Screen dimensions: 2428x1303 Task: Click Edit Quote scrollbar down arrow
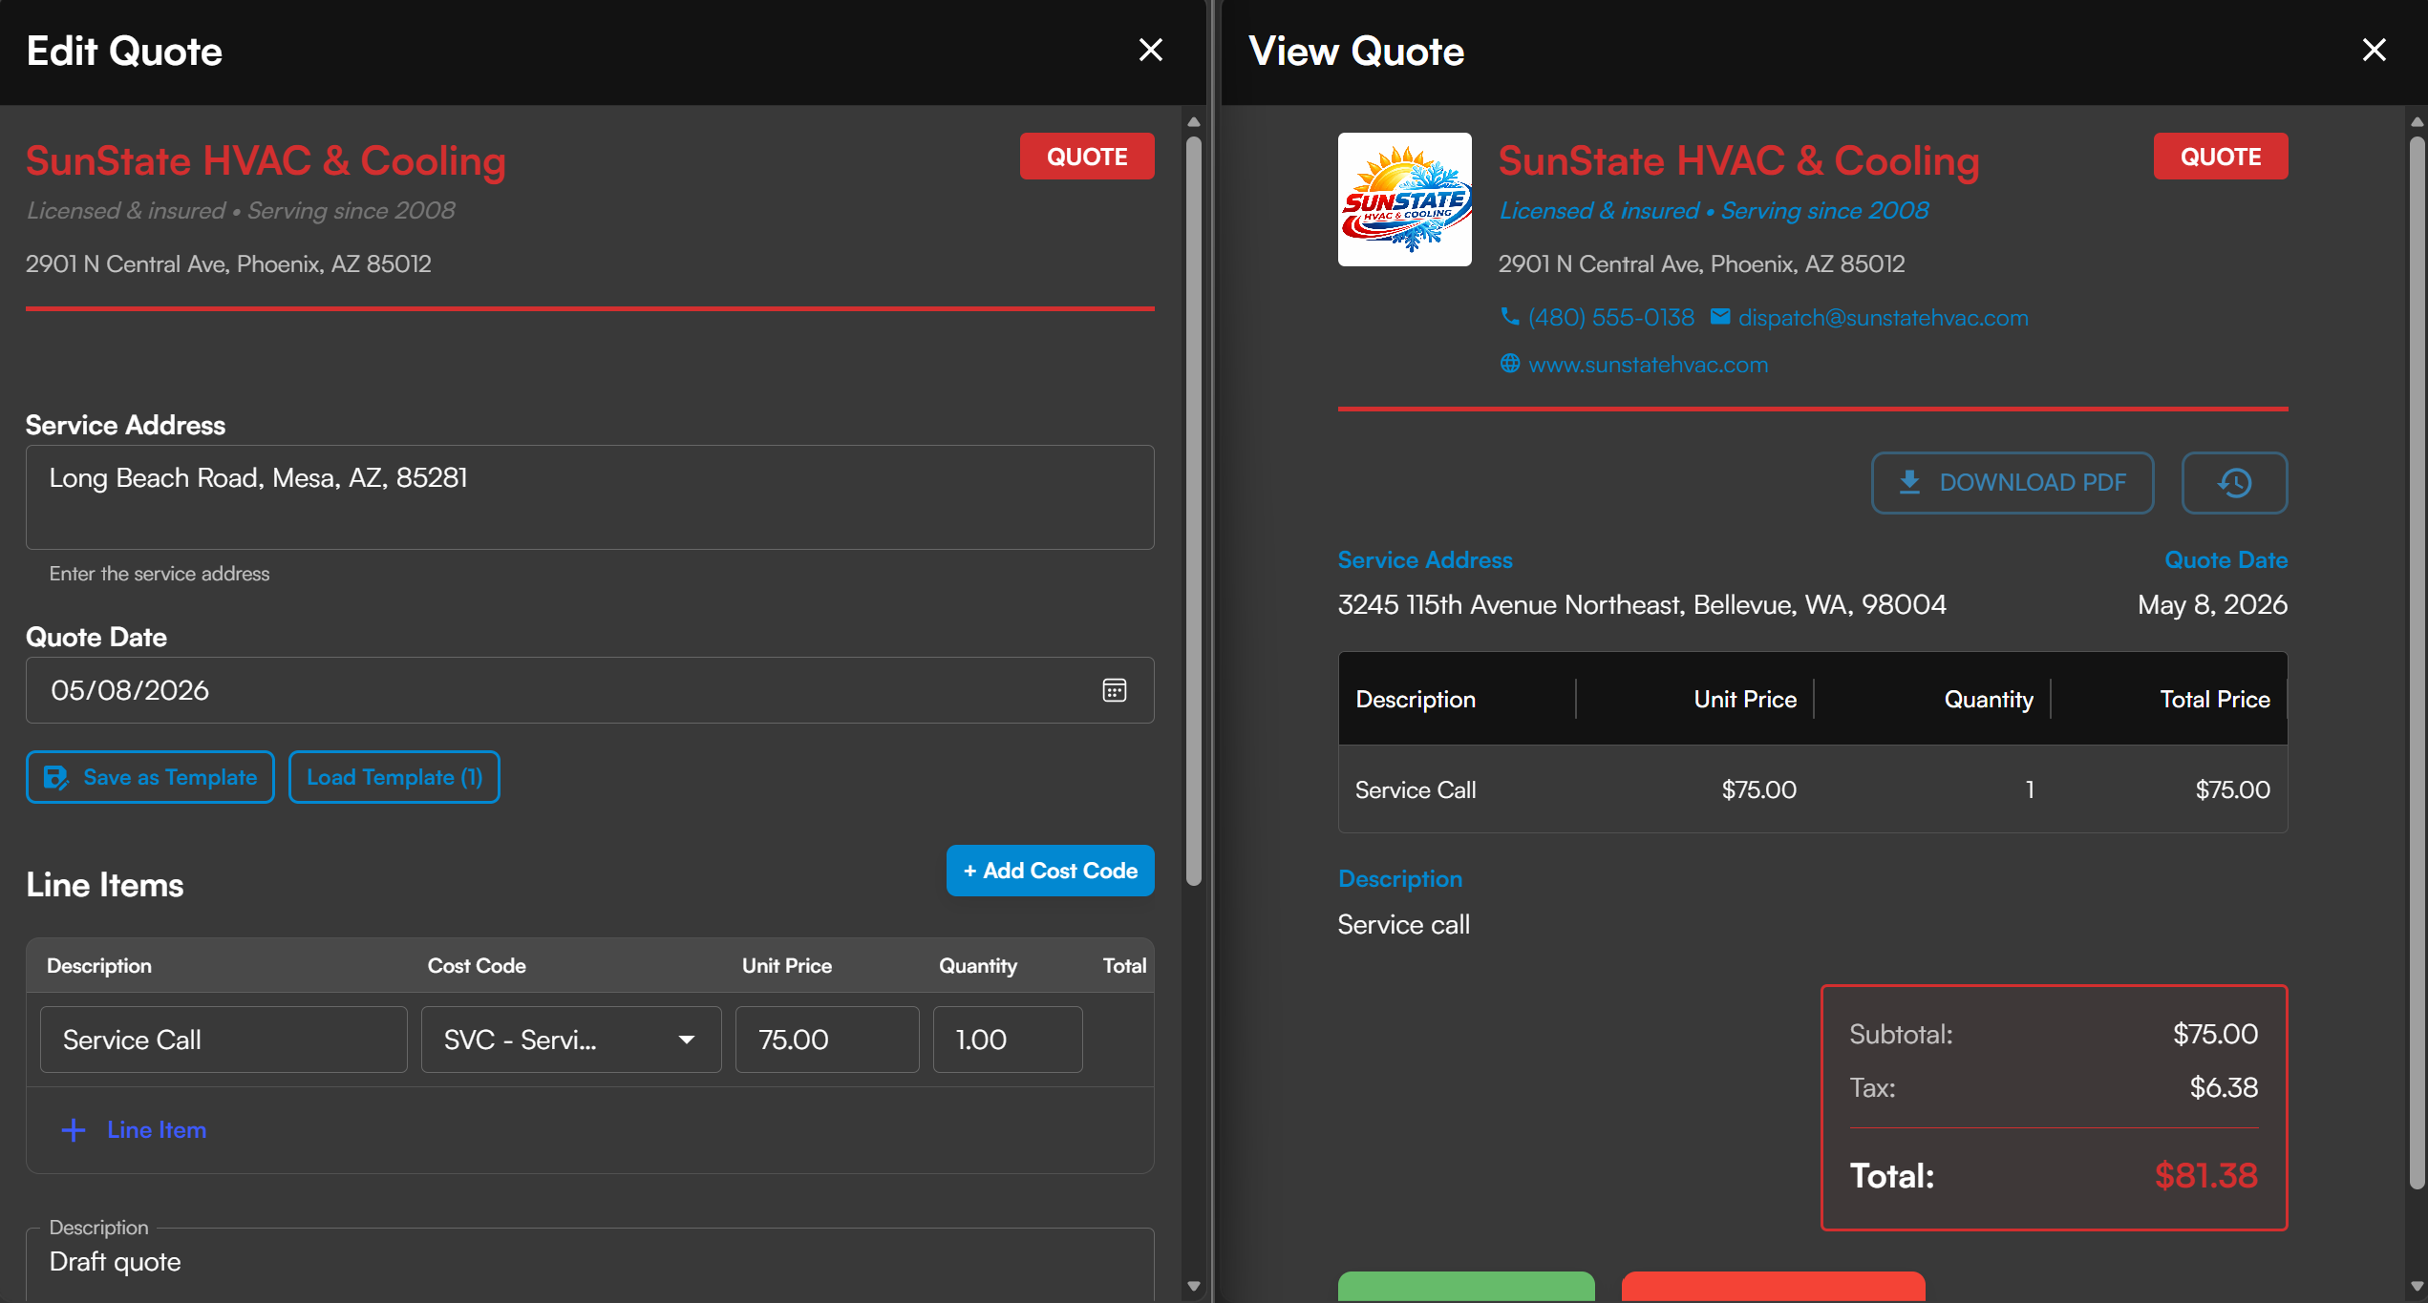1194,1286
